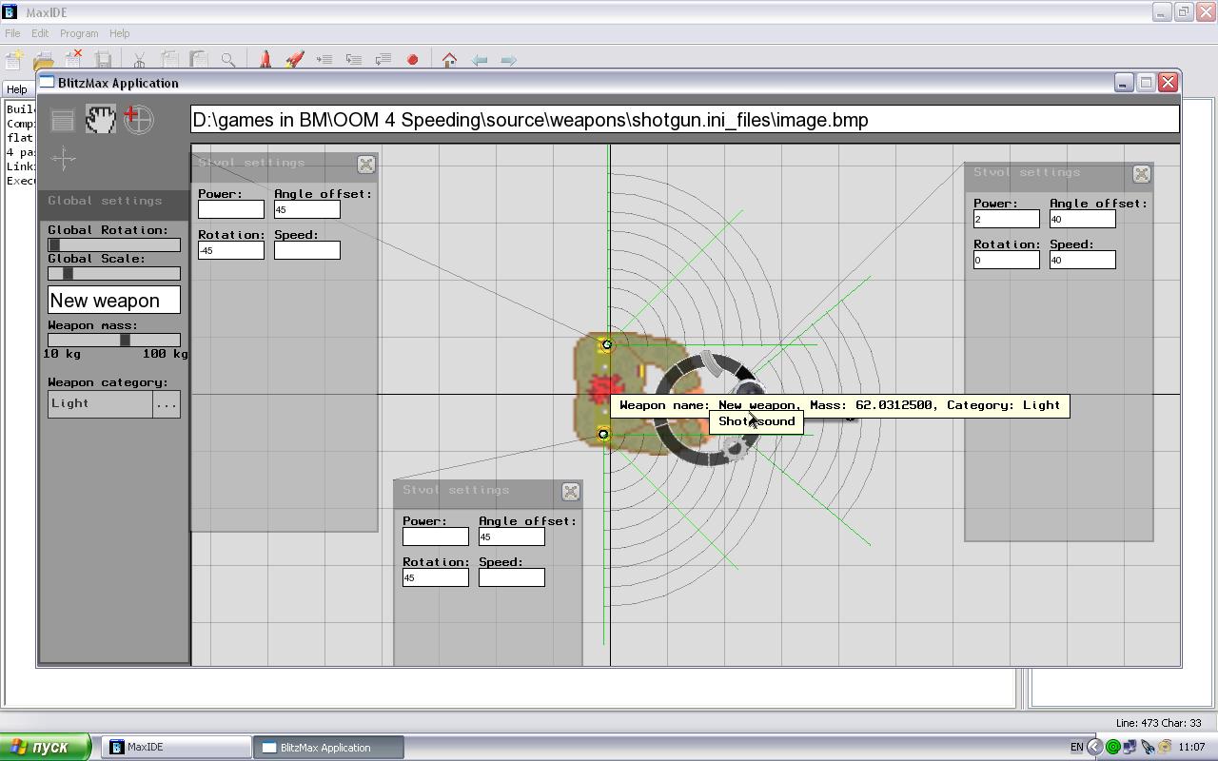Click the list panel icon beside hand tool

point(63,119)
